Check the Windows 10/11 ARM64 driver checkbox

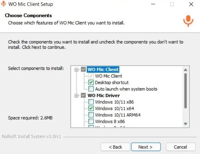point(91,115)
